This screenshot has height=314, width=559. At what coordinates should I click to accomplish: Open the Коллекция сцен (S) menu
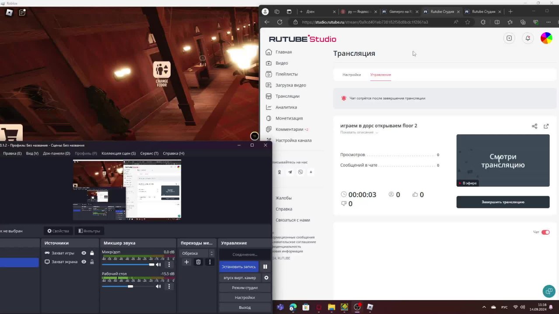pos(118,154)
